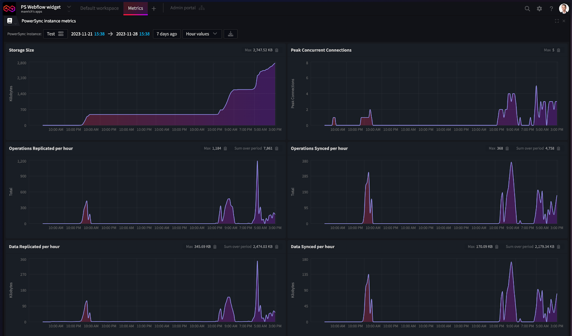Image resolution: width=572 pixels, height=336 pixels.
Task: Click the Operations Replicated per hour title
Action: point(41,149)
